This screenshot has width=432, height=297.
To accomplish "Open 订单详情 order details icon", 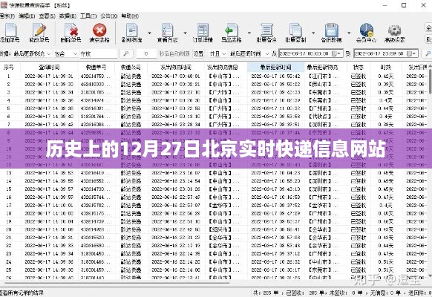I will coord(203,33).
